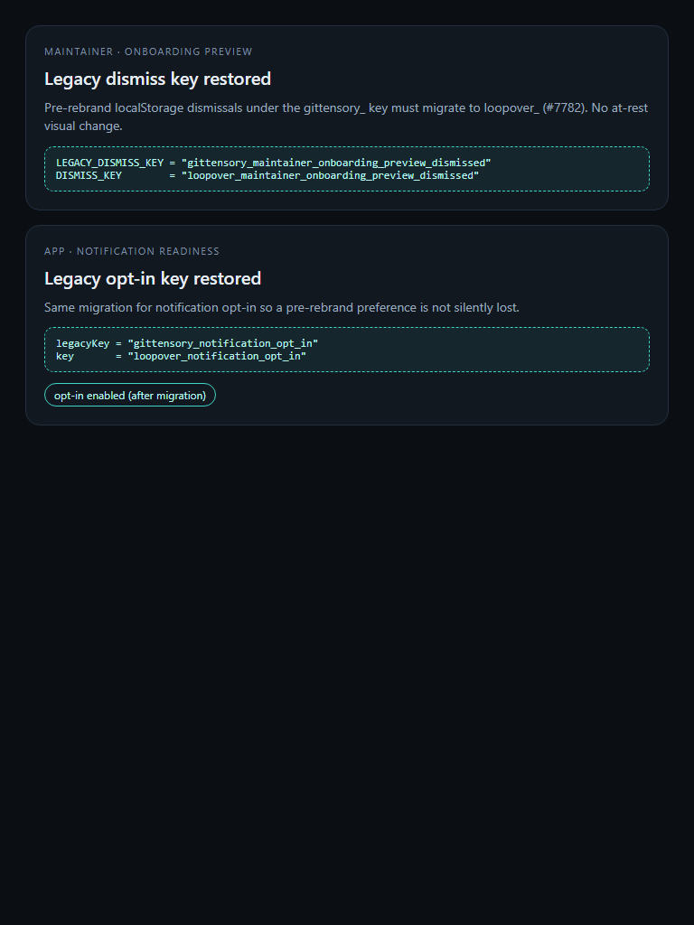Click the 'loopover_' word in the description
The width and height of the screenshot is (694, 925).
(x=511, y=108)
